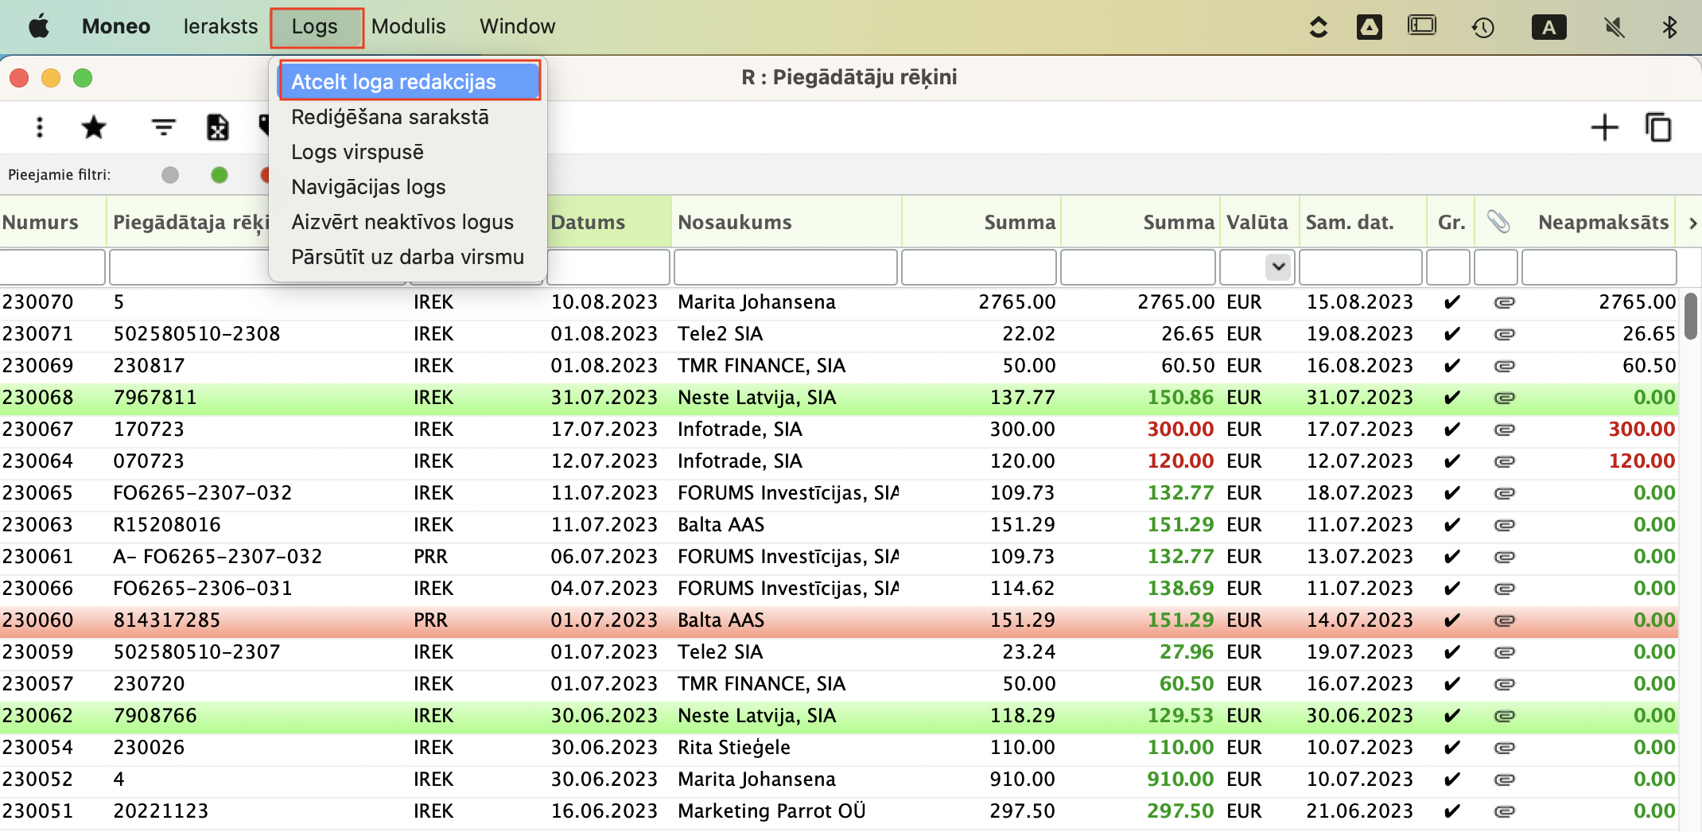Open the up-down chevron status menu icon

click(x=1319, y=27)
